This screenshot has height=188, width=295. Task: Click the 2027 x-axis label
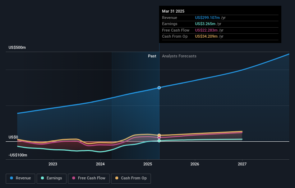[242, 164]
